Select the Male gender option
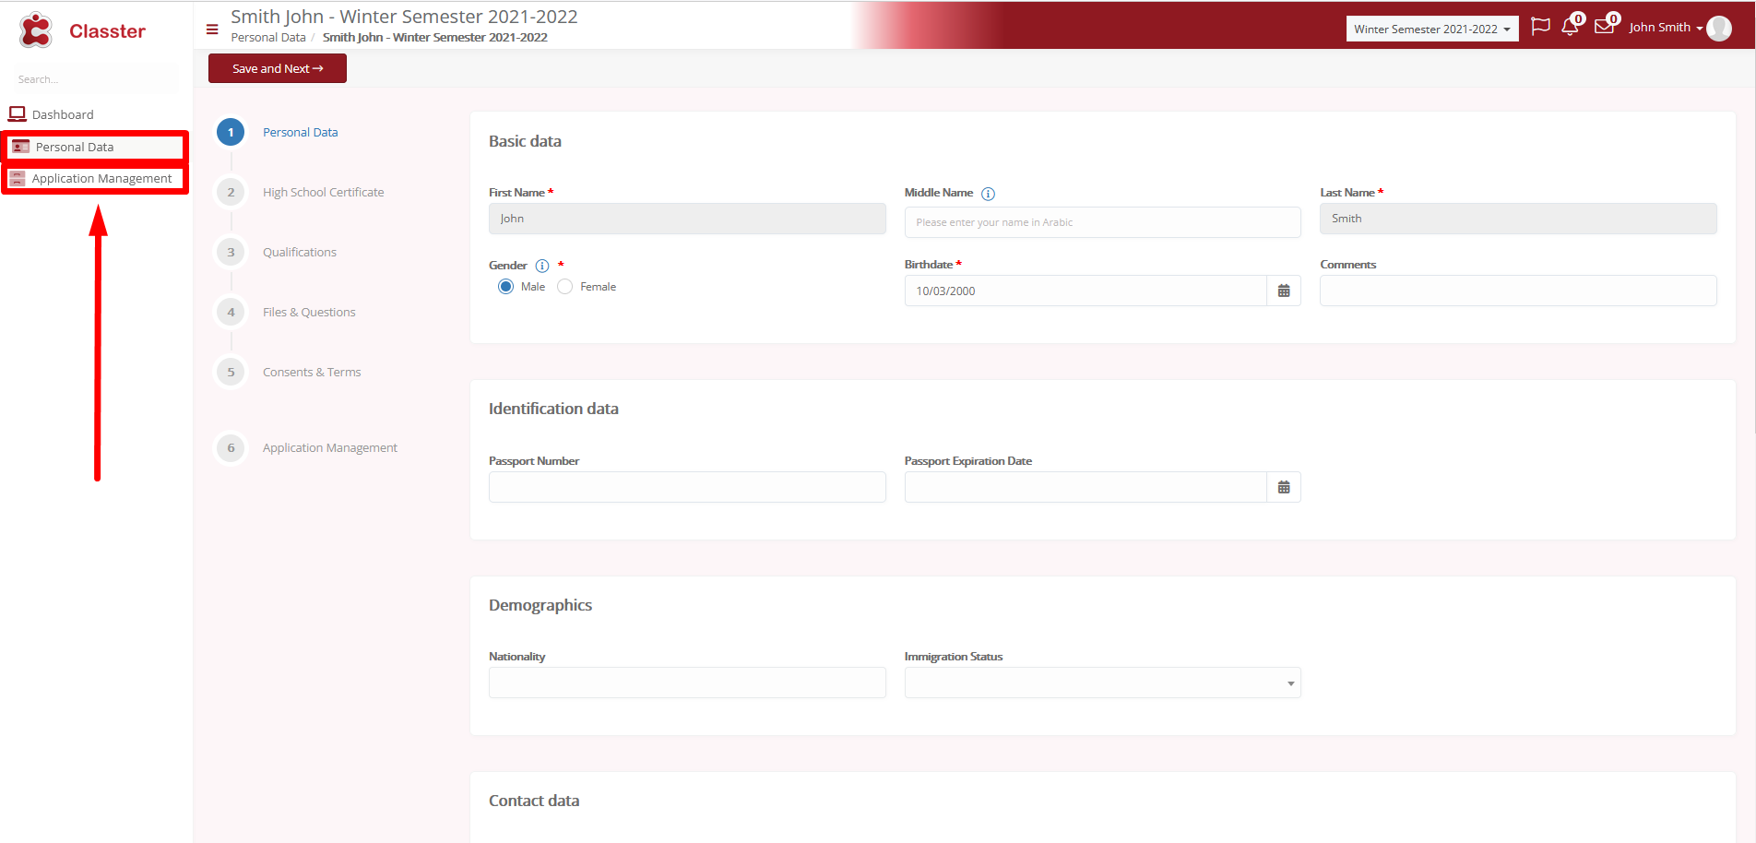The height and width of the screenshot is (843, 1756). click(505, 287)
